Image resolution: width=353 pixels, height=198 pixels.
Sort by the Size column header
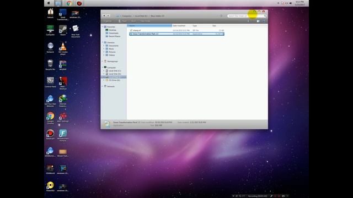pos(218,26)
